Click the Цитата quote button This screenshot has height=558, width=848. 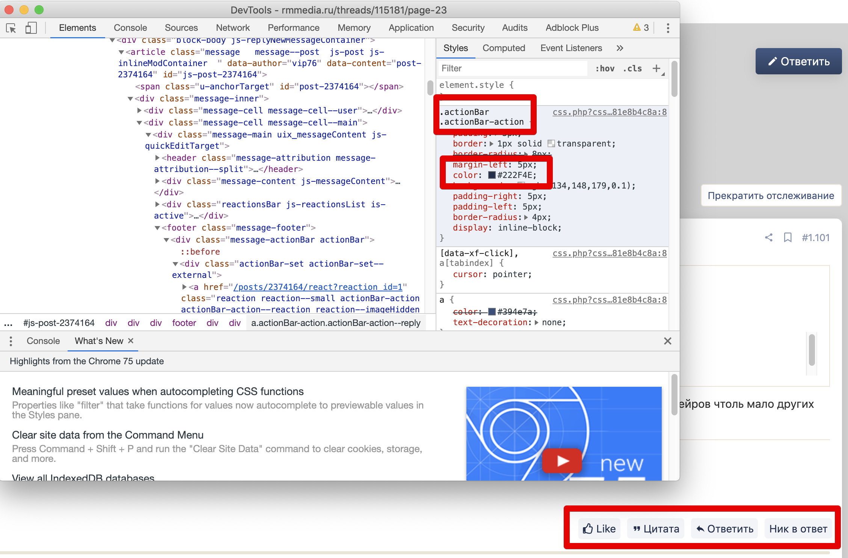(656, 529)
